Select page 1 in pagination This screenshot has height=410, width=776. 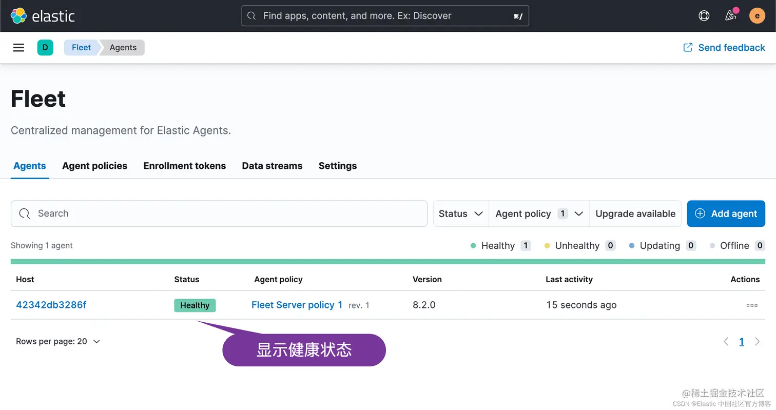pyautogui.click(x=742, y=342)
